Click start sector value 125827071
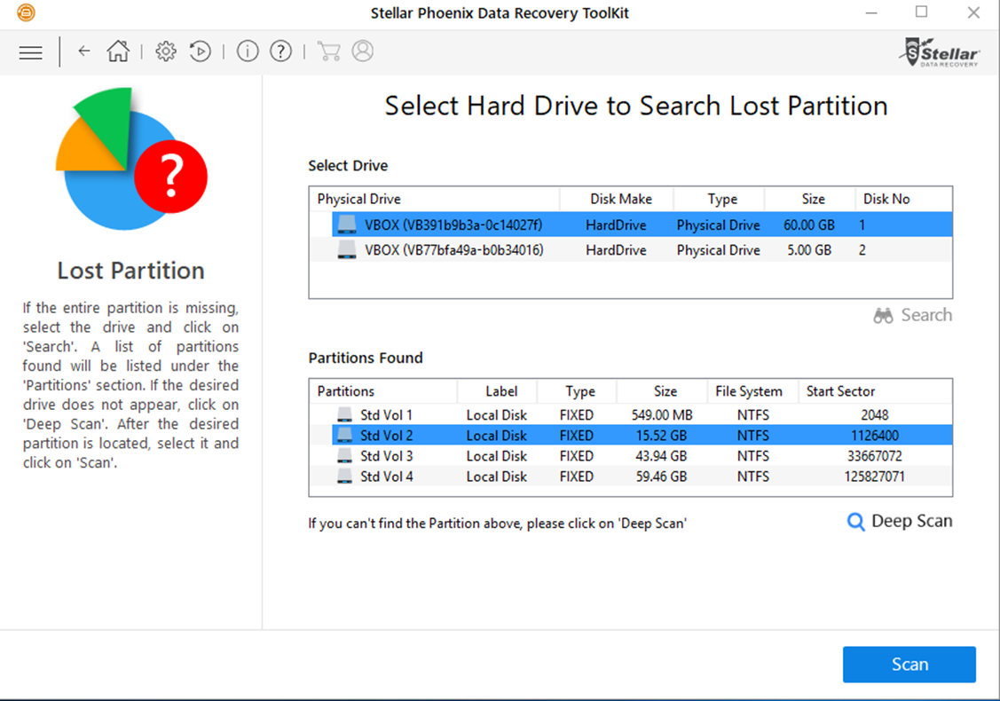 pyautogui.click(x=874, y=476)
